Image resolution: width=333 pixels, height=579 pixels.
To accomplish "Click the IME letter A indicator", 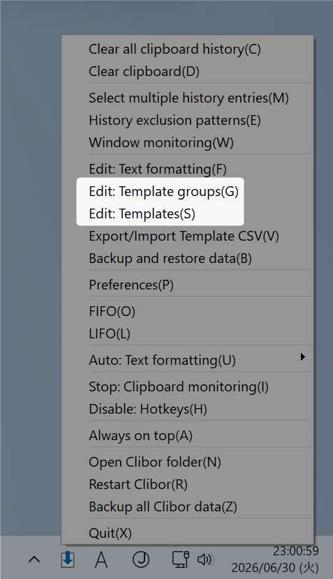I will (x=101, y=559).
